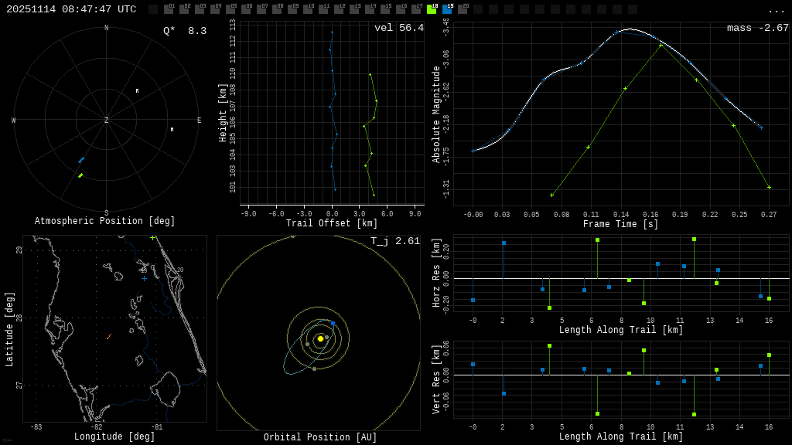Click the Horz Res [km] axis label
Image resolution: width=792 pixels, height=445 pixels.
point(436,273)
